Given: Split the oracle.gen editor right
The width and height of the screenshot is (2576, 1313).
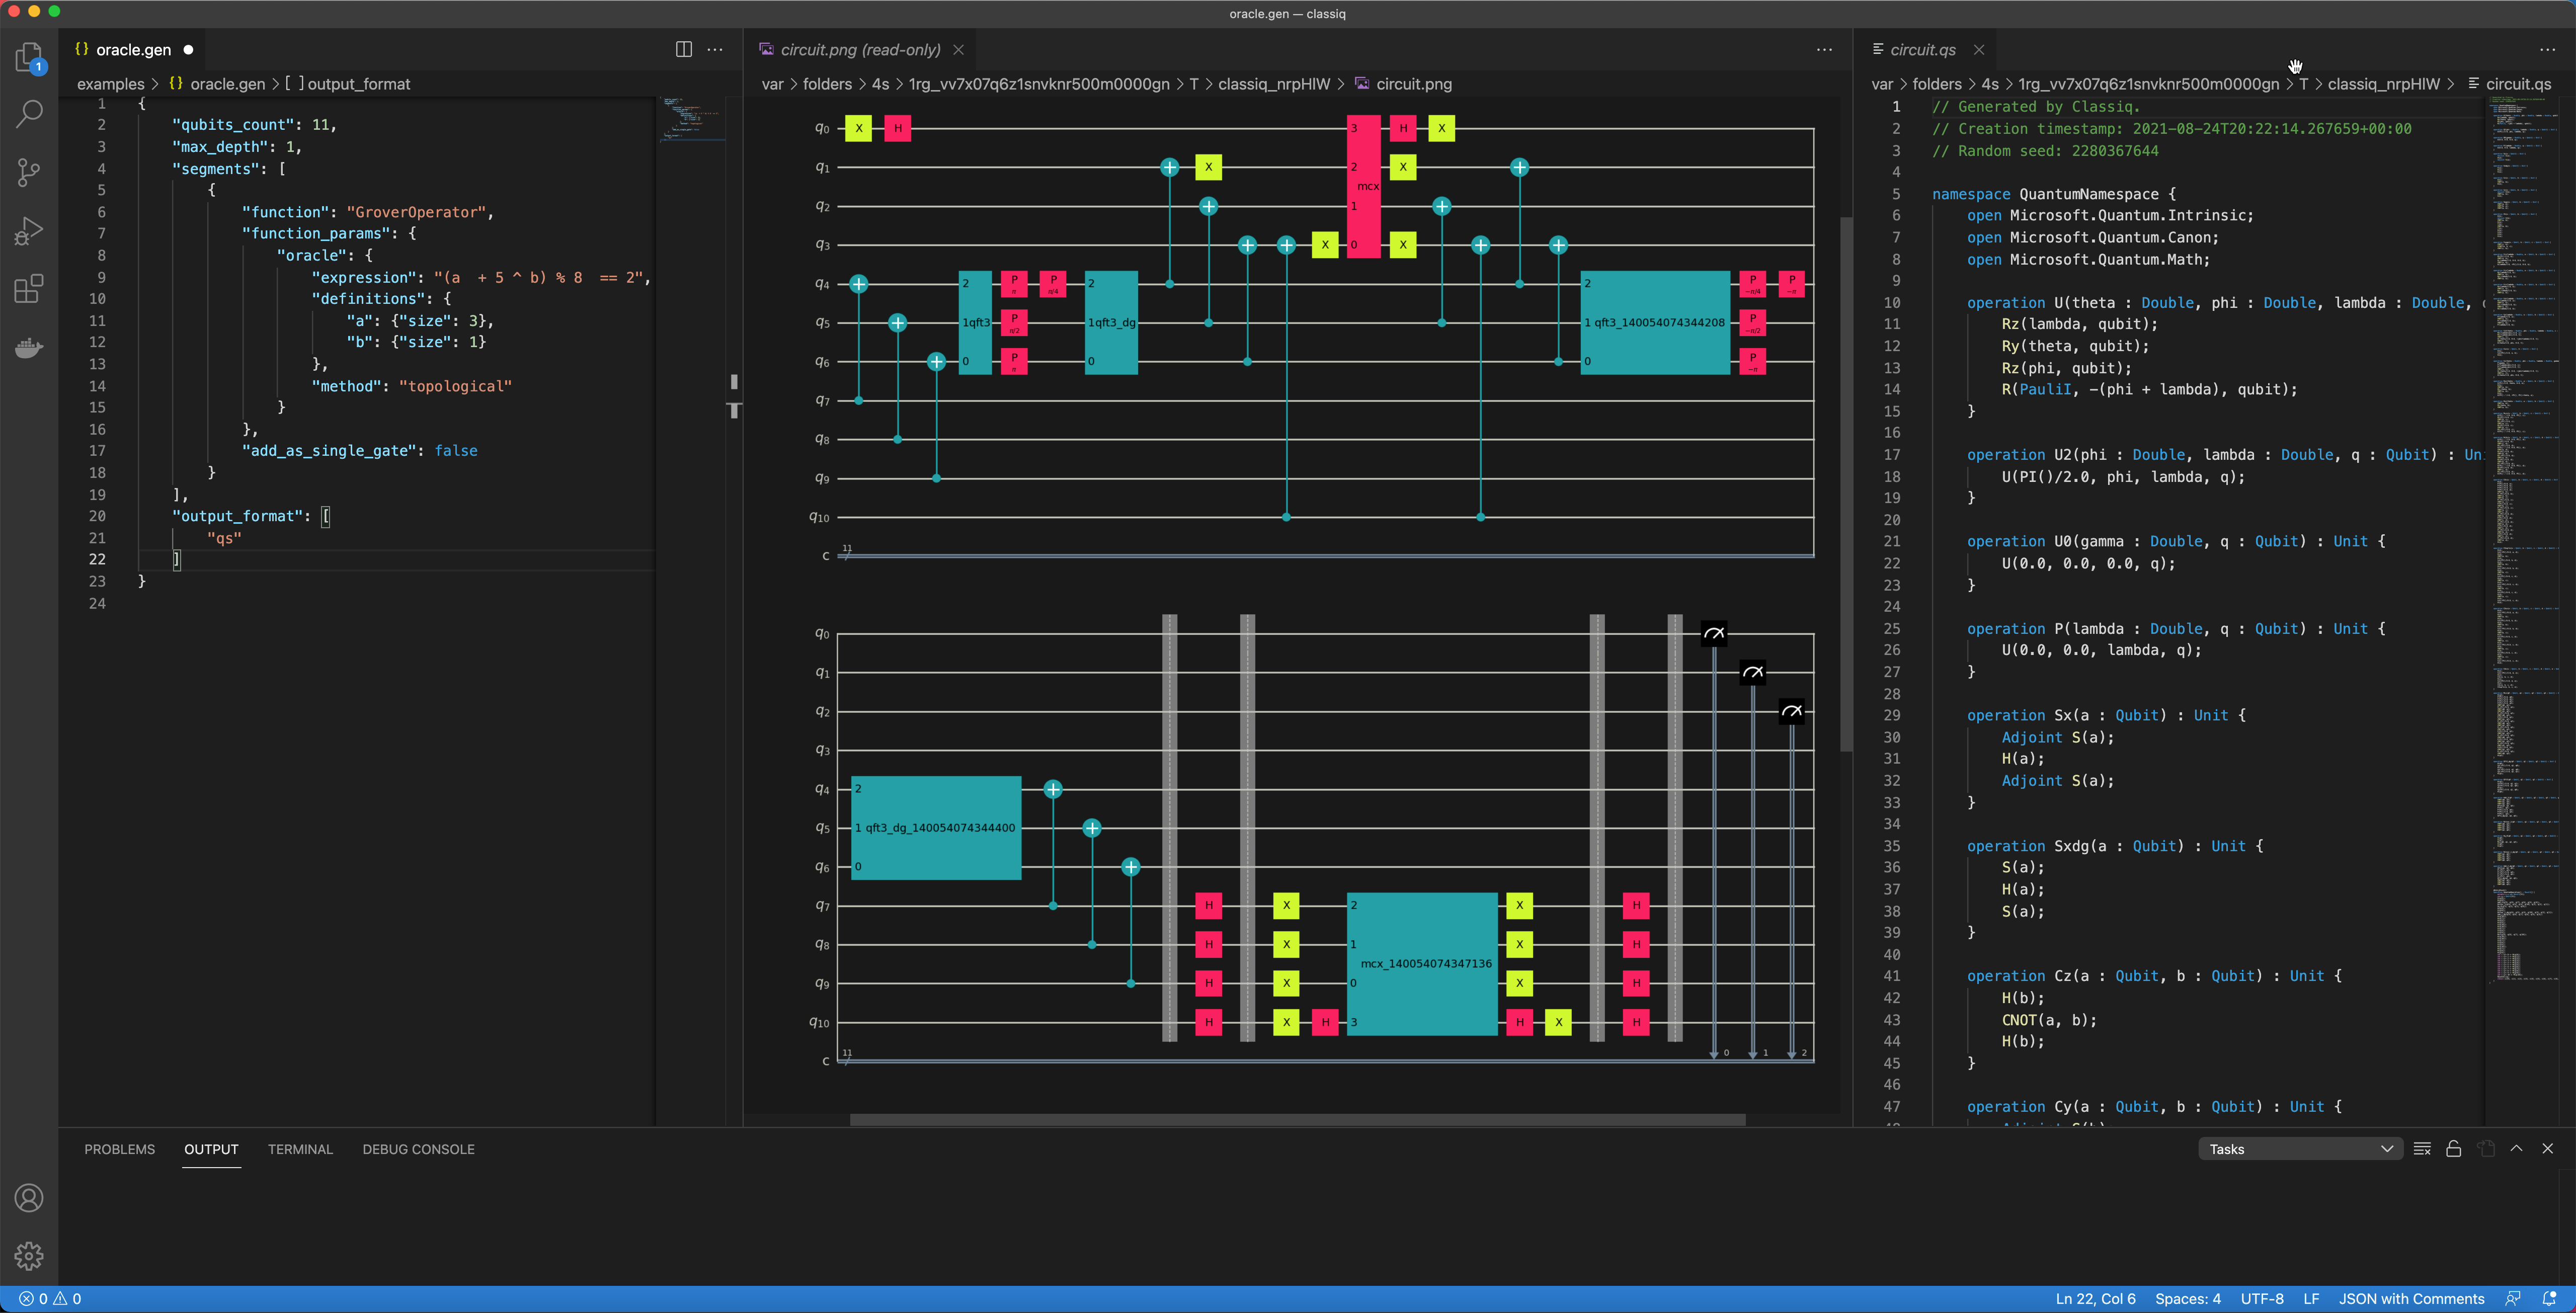Looking at the screenshot, I should [684, 49].
